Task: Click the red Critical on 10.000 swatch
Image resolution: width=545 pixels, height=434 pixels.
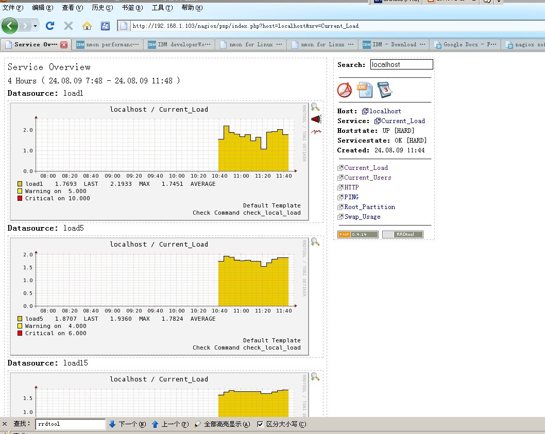Action: pos(20,198)
